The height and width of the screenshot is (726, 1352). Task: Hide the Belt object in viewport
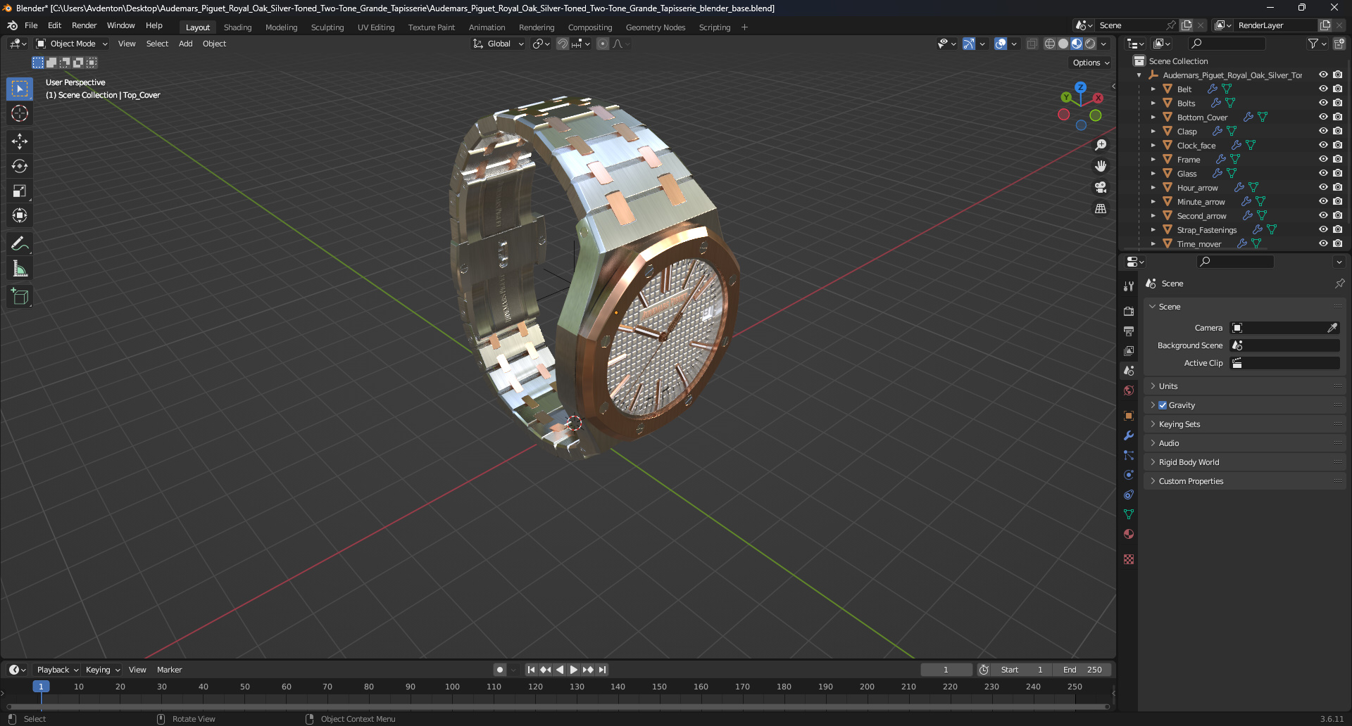[1323, 89]
